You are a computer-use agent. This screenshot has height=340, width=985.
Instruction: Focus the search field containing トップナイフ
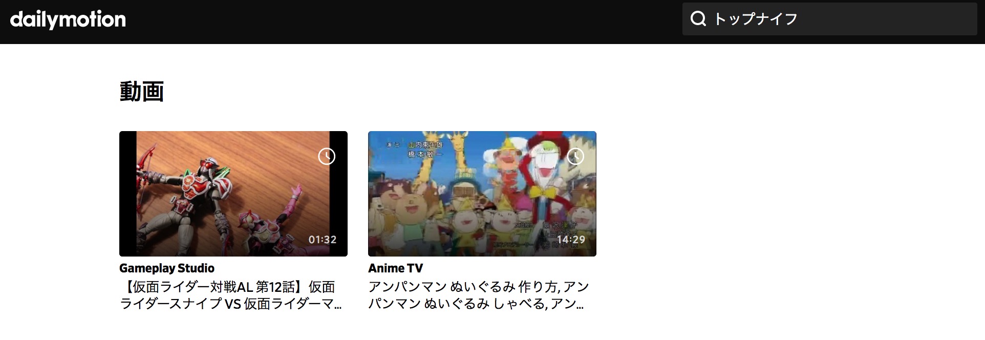(829, 19)
